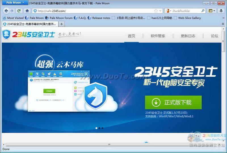Minimize the Pale Moon window
Image resolution: width=227 pixels, height=153 pixels.
coord(206,3)
